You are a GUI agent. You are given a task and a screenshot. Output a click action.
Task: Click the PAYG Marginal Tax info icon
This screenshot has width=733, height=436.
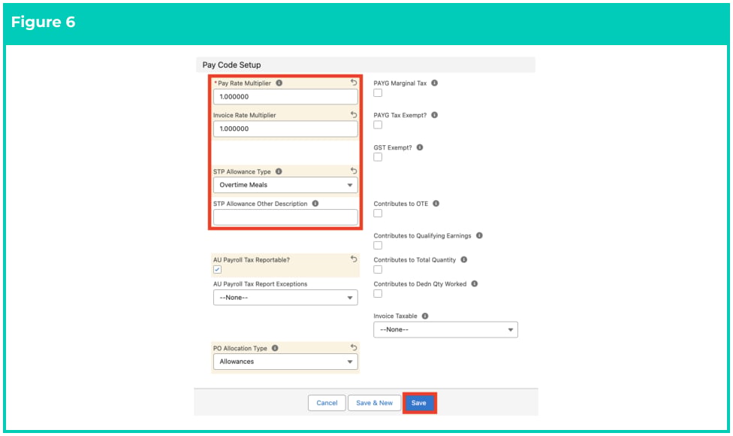[435, 83]
